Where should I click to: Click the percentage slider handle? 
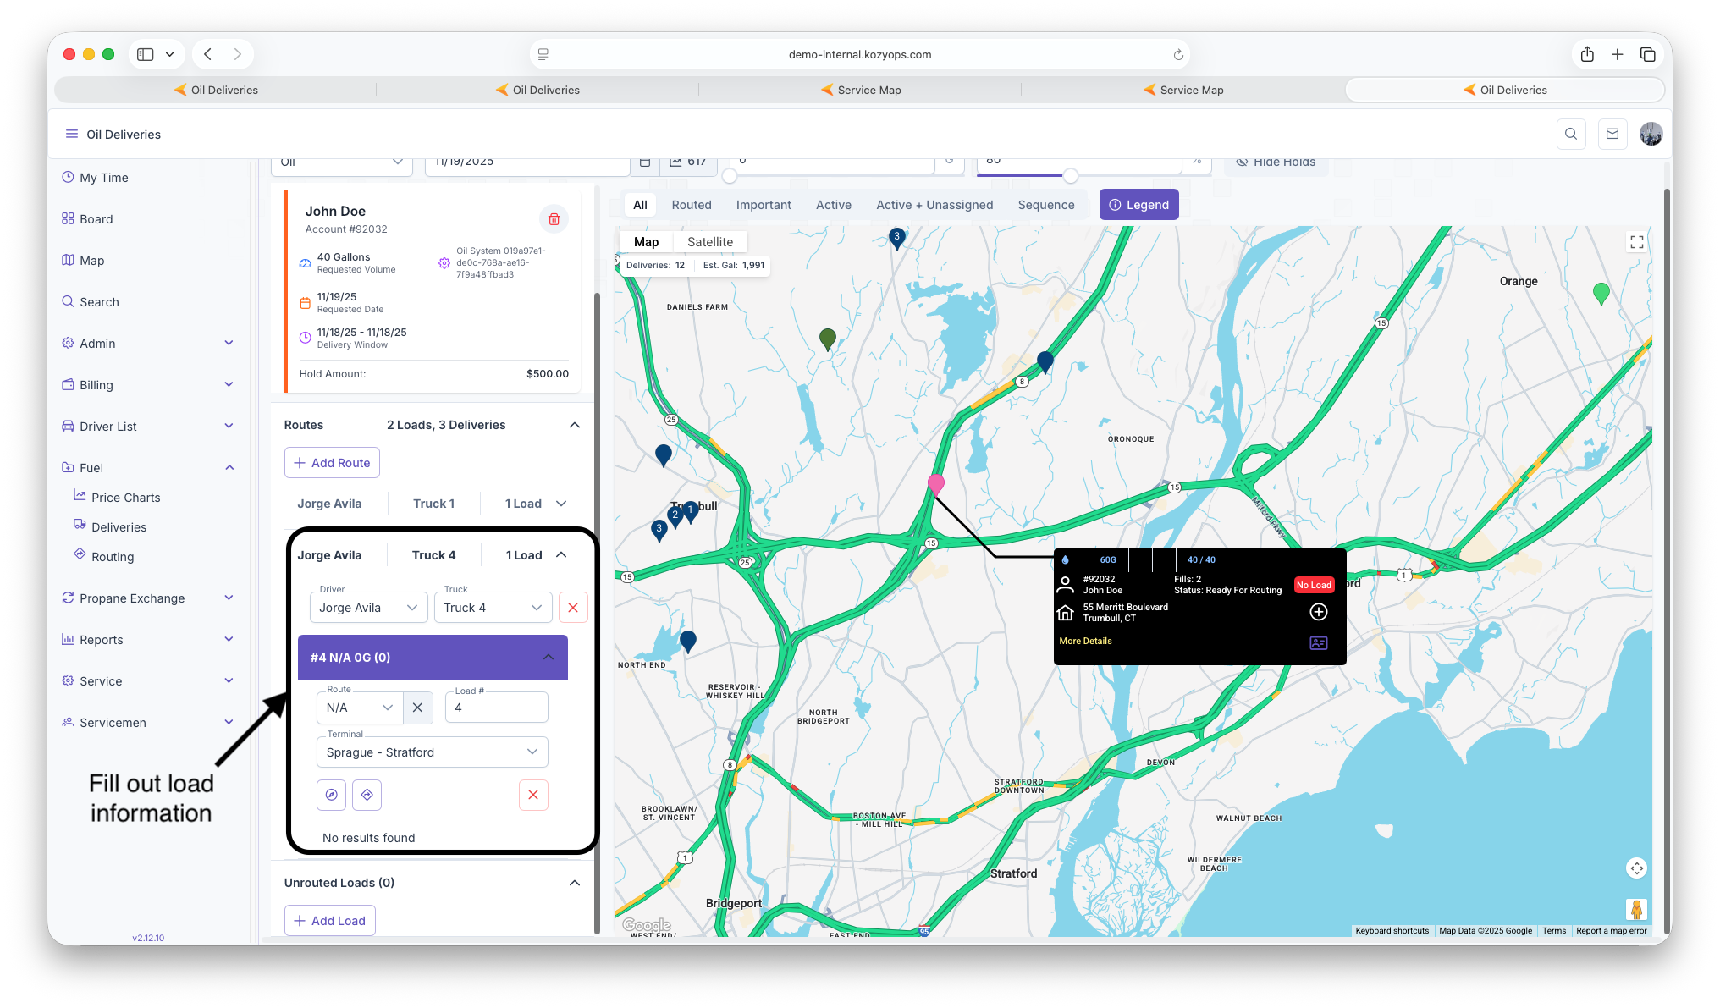click(x=1070, y=176)
